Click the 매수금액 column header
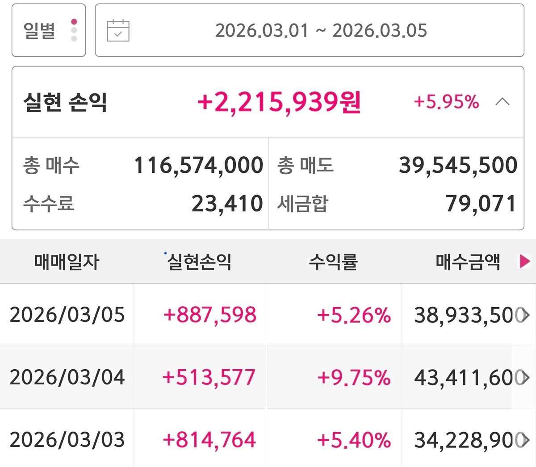Image resolution: width=536 pixels, height=467 pixels. coord(467,262)
